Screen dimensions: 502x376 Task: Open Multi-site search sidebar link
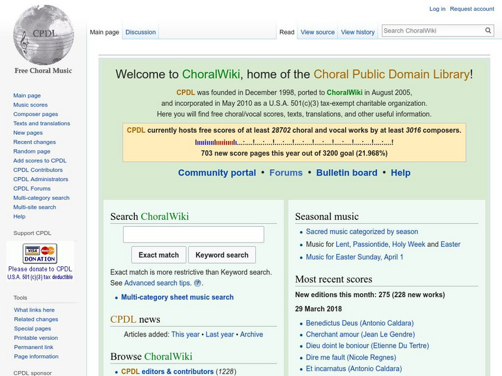coord(35,207)
